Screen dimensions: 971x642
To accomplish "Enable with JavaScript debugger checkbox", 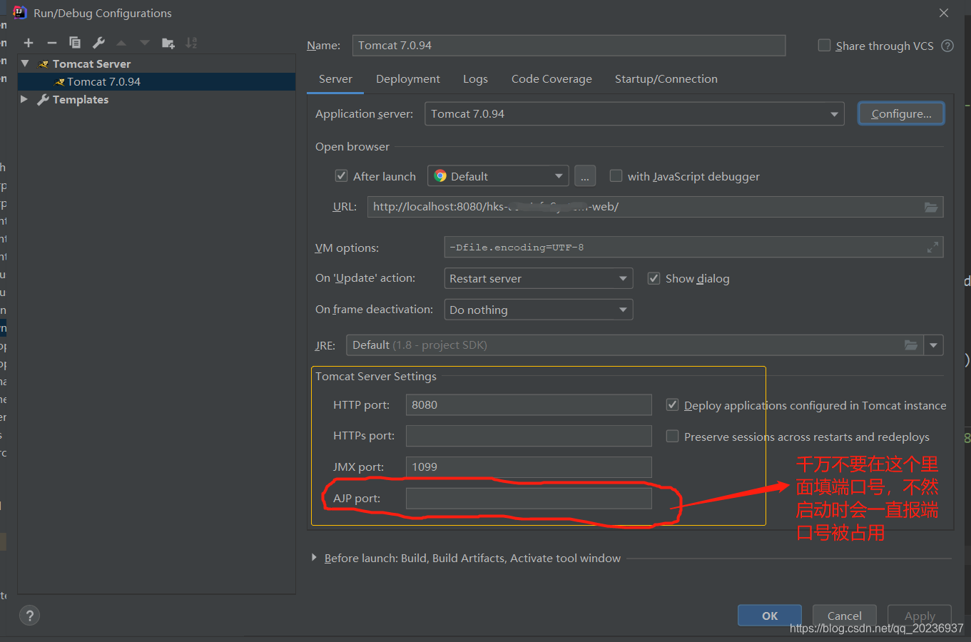I will tap(616, 176).
